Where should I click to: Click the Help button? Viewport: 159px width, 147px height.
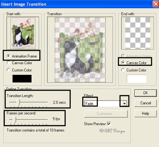click(x=145, y=113)
